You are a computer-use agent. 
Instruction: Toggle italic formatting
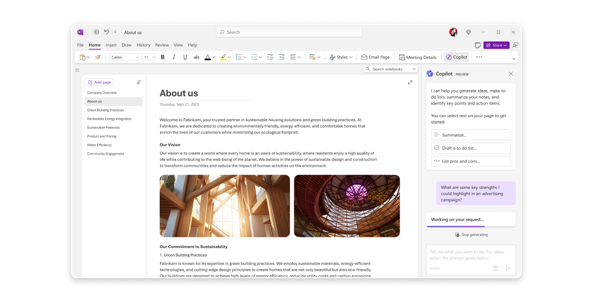174,57
